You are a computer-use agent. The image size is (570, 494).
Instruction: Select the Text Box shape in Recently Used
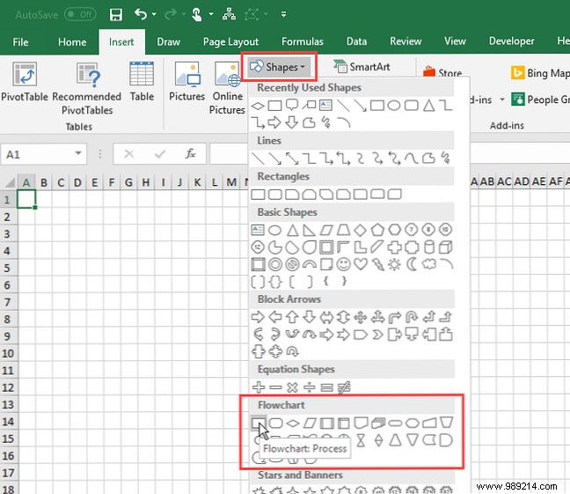pos(325,106)
